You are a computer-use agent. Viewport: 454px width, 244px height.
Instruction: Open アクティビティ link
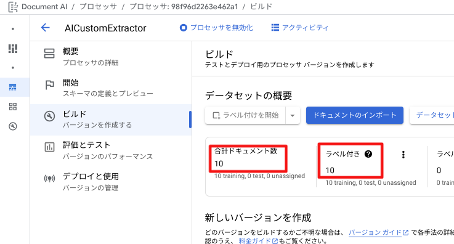tap(300, 28)
